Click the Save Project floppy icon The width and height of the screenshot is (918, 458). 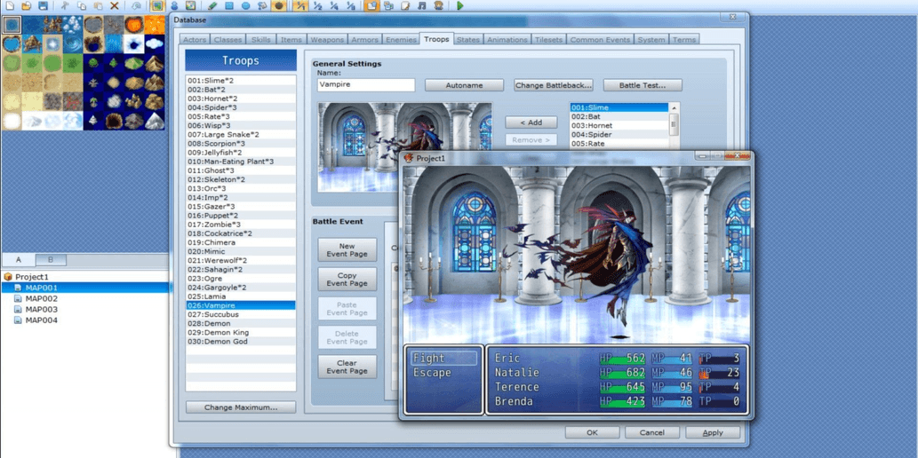tap(42, 6)
